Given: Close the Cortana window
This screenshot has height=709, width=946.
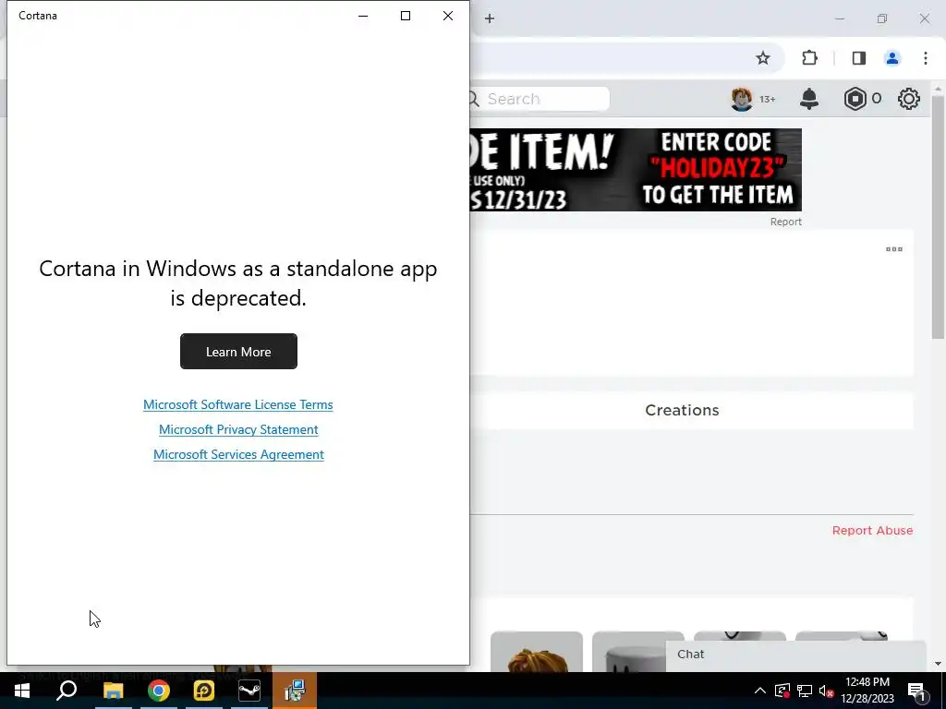Looking at the screenshot, I should point(448,16).
